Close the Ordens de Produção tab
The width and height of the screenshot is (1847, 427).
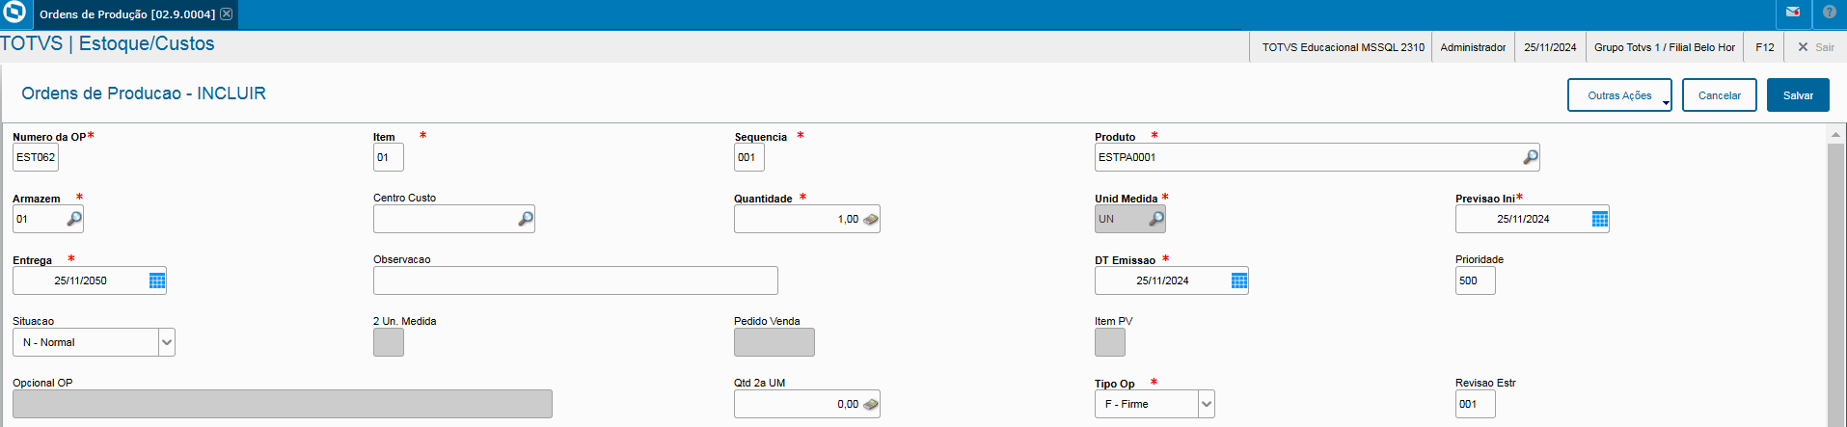pyautogui.click(x=227, y=14)
